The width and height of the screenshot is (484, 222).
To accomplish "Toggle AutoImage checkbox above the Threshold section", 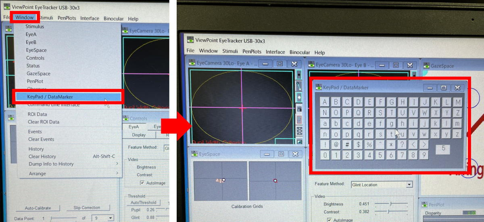I will pyautogui.click(x=142, y=183).
